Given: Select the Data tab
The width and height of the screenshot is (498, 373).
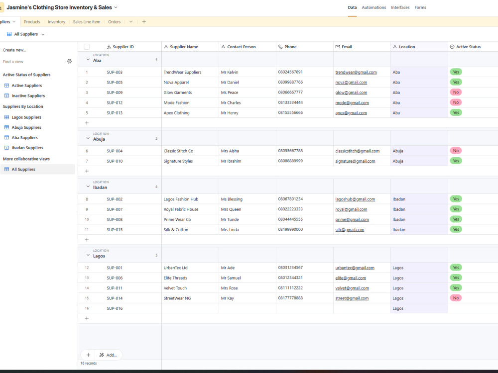Looking at the screenshot, I should point(352,7).
